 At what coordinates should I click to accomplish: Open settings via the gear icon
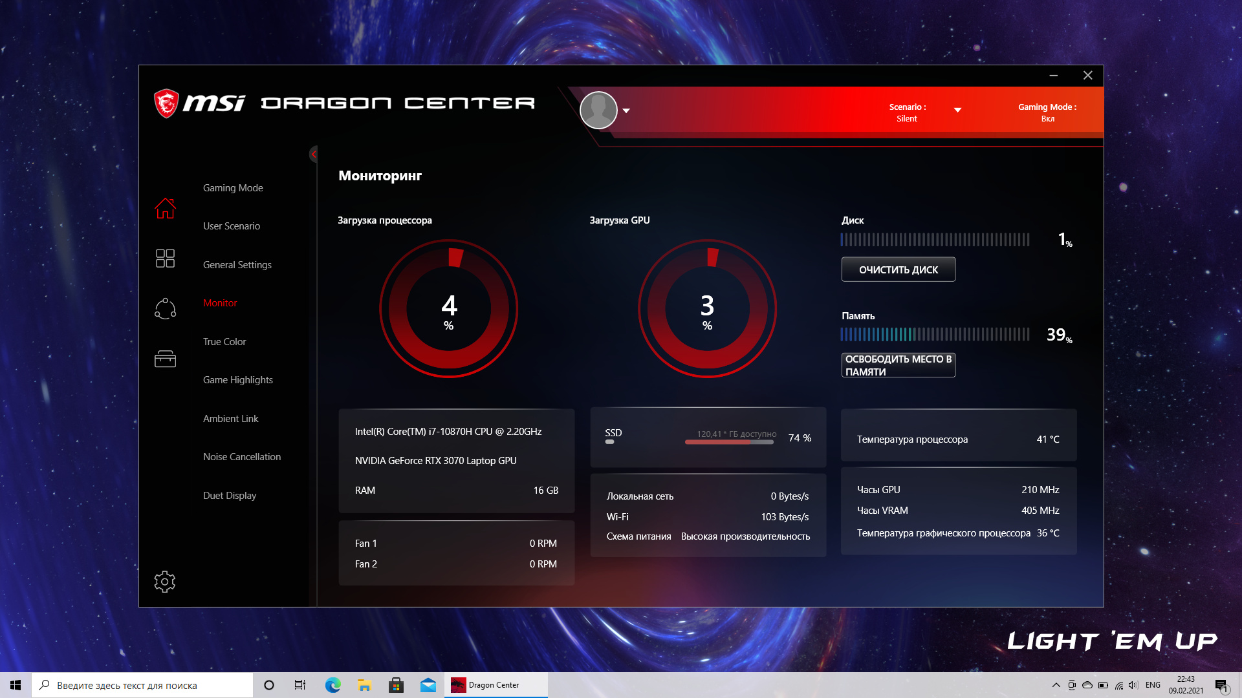click(165, 582)
